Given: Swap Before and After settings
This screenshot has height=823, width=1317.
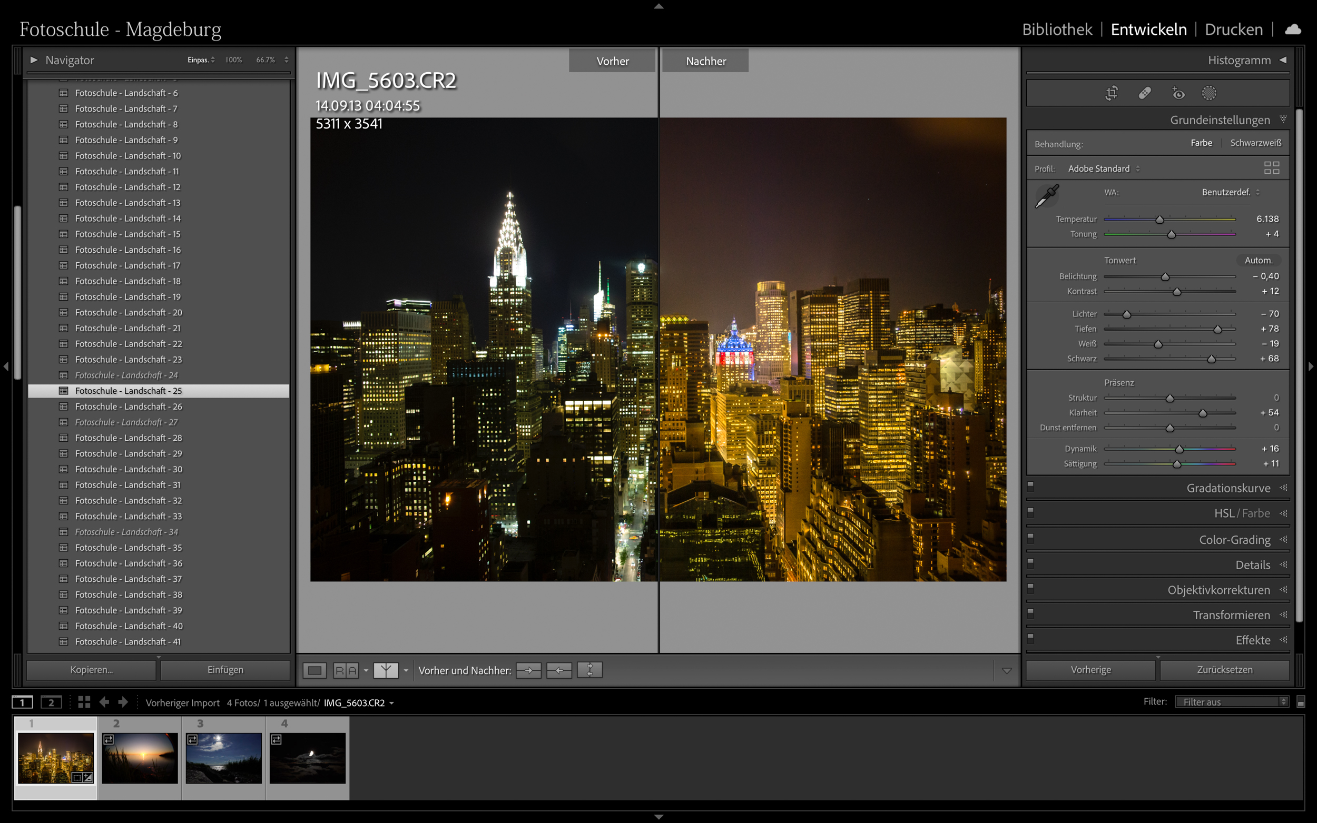Looking at the screenshot, I should coord(589,670).
